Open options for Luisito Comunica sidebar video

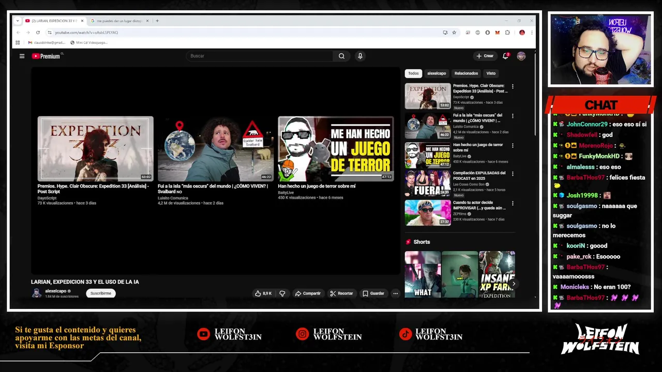pos(513,116)
